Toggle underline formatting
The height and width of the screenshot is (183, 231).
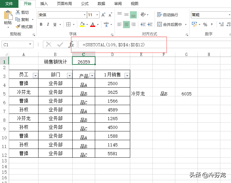(x=55, y=24)
